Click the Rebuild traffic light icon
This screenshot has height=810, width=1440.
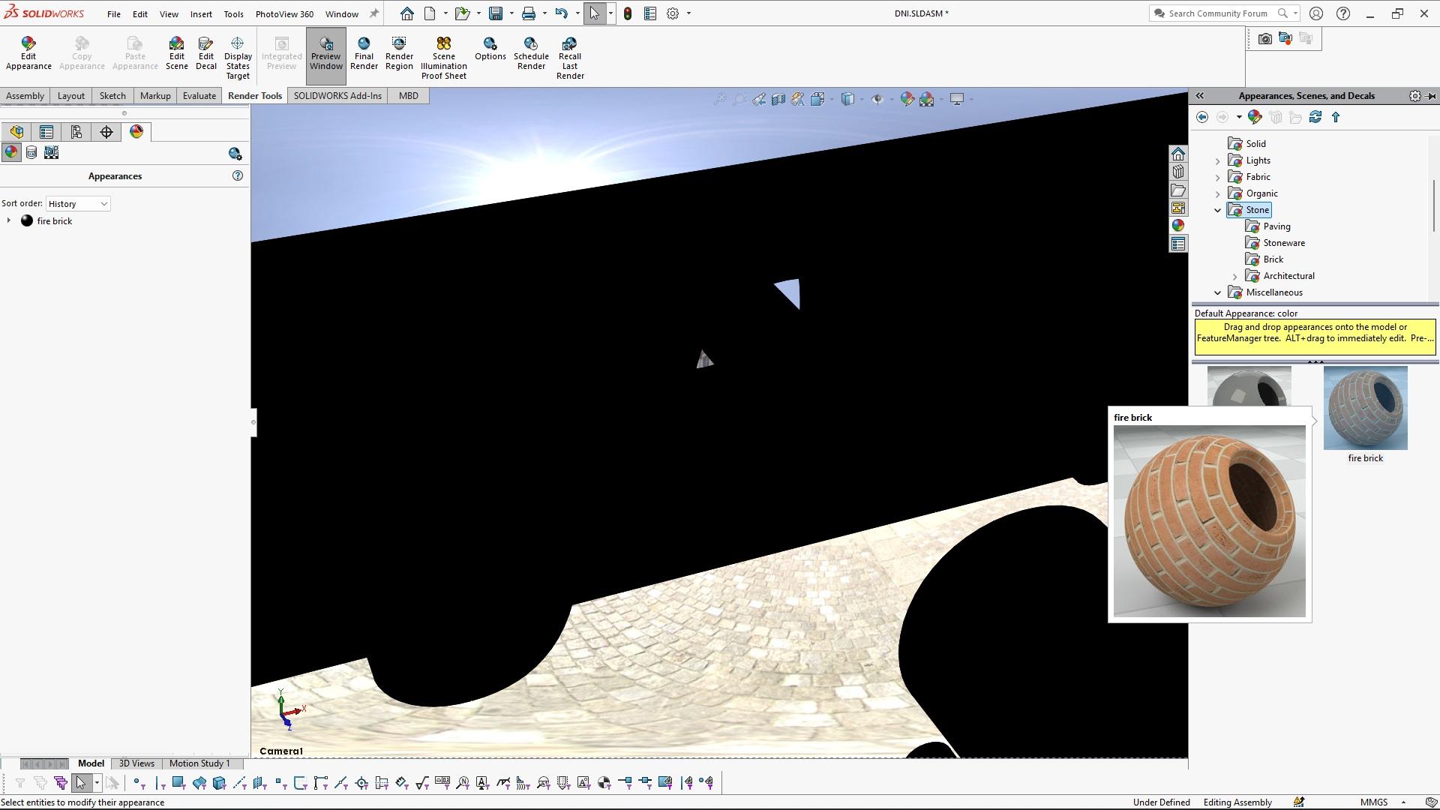click(628, 13)
